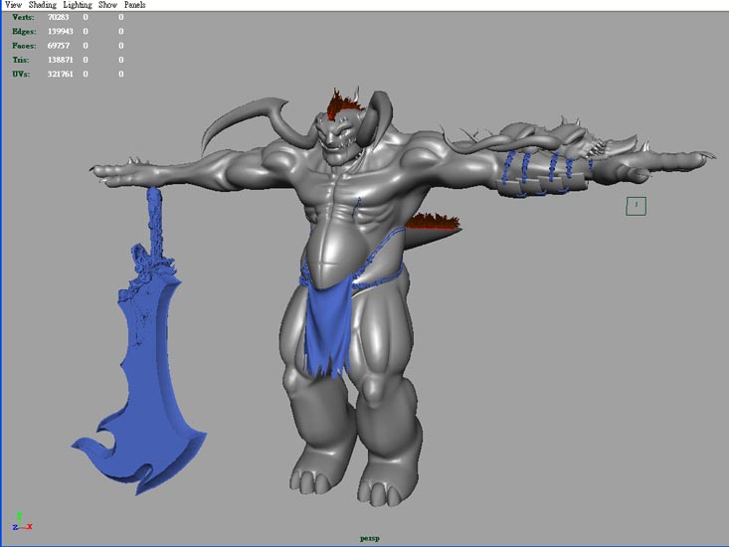Open the Shading panel menu
Image resolution: width=729 pixels, height=547 pixels.
[43, 5]
